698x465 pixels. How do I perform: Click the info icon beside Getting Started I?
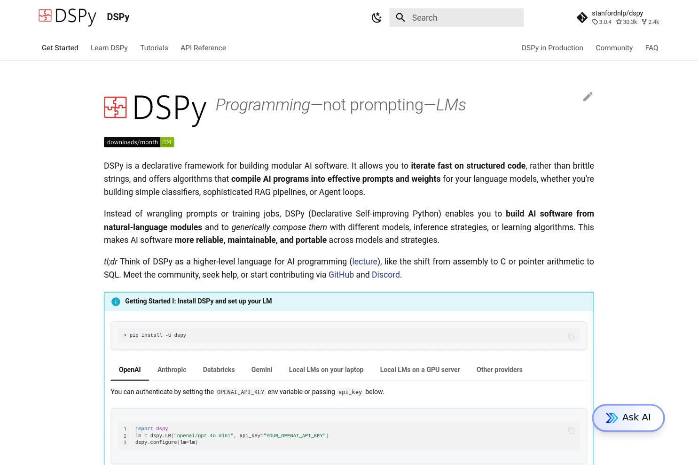[116, 302]
